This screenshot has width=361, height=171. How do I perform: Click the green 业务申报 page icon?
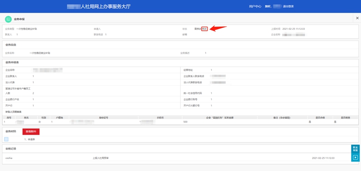click(x=8, y=19)
